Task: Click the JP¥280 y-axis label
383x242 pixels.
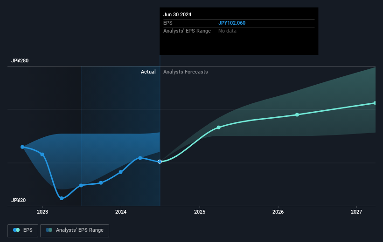Action: click(20, 60)
